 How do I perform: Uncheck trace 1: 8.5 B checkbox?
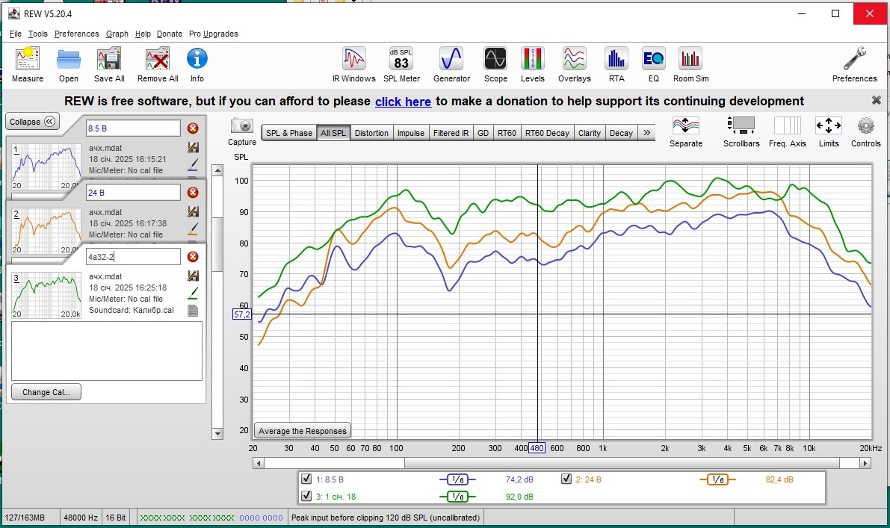coord(306,479)
